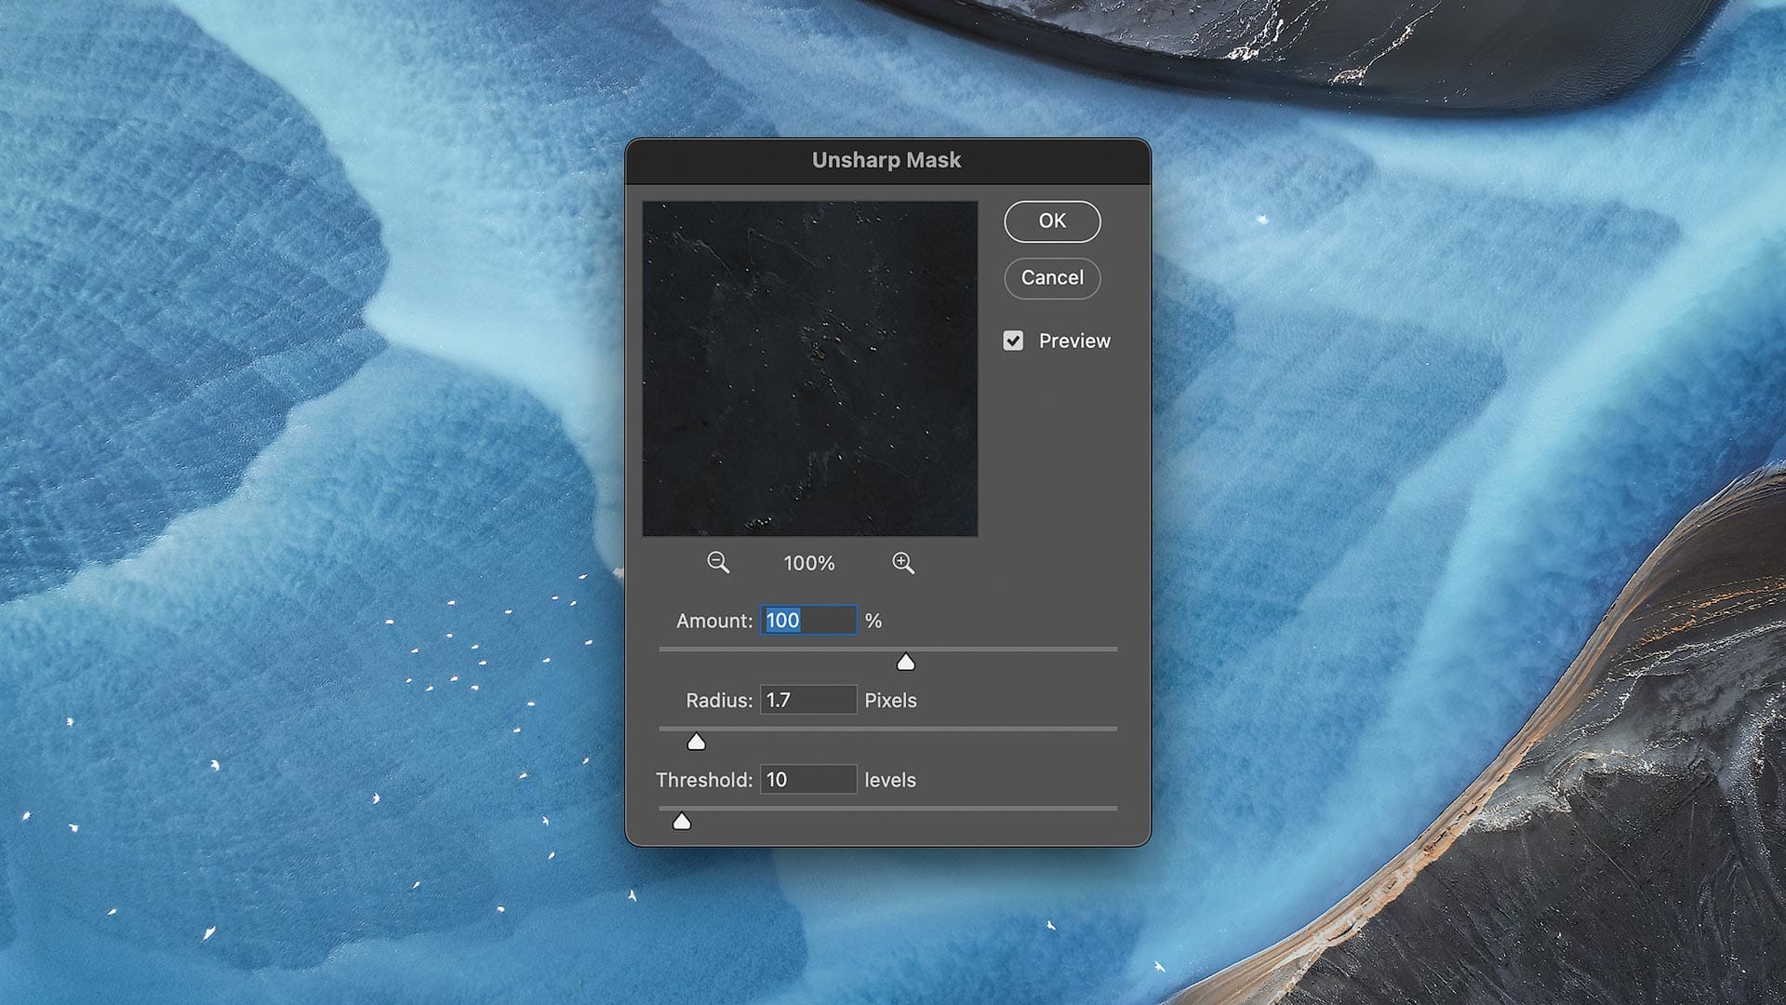Click the Threshold slider track
The height and width of the screenshot is (1005, 1786).
coord(884,807)
